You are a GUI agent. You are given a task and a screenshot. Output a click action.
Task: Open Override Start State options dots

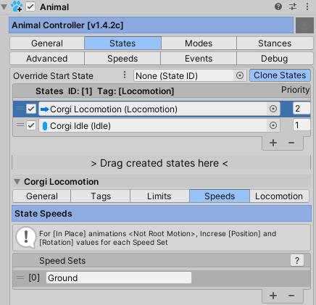[125, 75]
